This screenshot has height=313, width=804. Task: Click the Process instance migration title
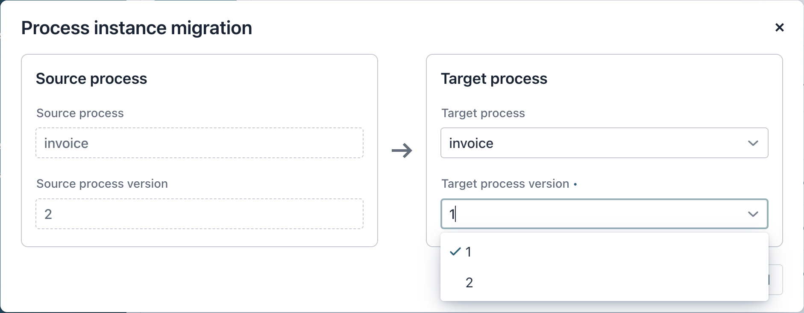coord(137,28)
